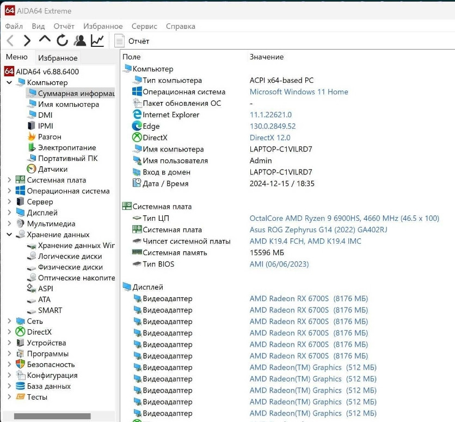Image resolution: width=455 pixels, height=422 pixels.
Task: Collapse the Хранение данных tree node
Action: pyautogui.click(x=9, y=234)
